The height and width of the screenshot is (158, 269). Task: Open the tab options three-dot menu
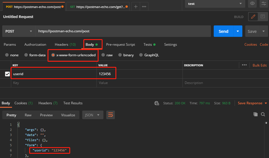pos(144,7)
